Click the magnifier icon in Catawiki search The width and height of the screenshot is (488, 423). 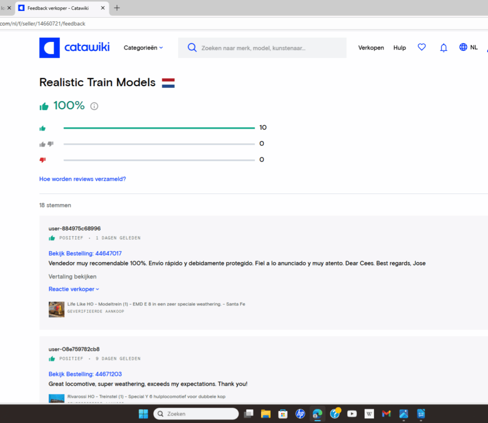[x=192, y=48]
